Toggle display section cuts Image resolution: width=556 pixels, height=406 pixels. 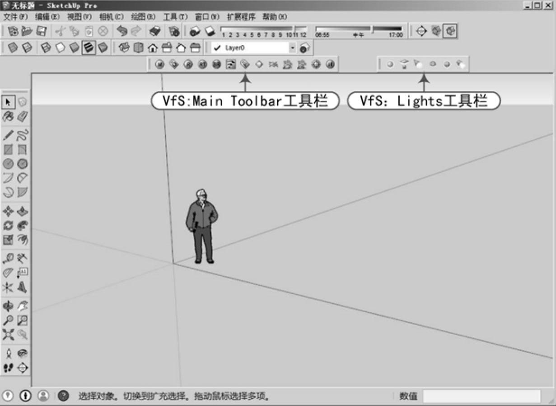[x=451, y=31]
